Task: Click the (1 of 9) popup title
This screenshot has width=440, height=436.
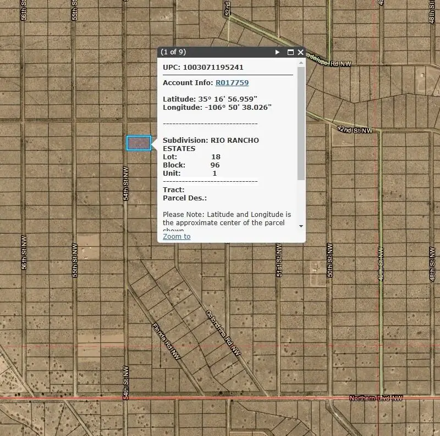Action: pyautogui.click(x=173, y=52)
